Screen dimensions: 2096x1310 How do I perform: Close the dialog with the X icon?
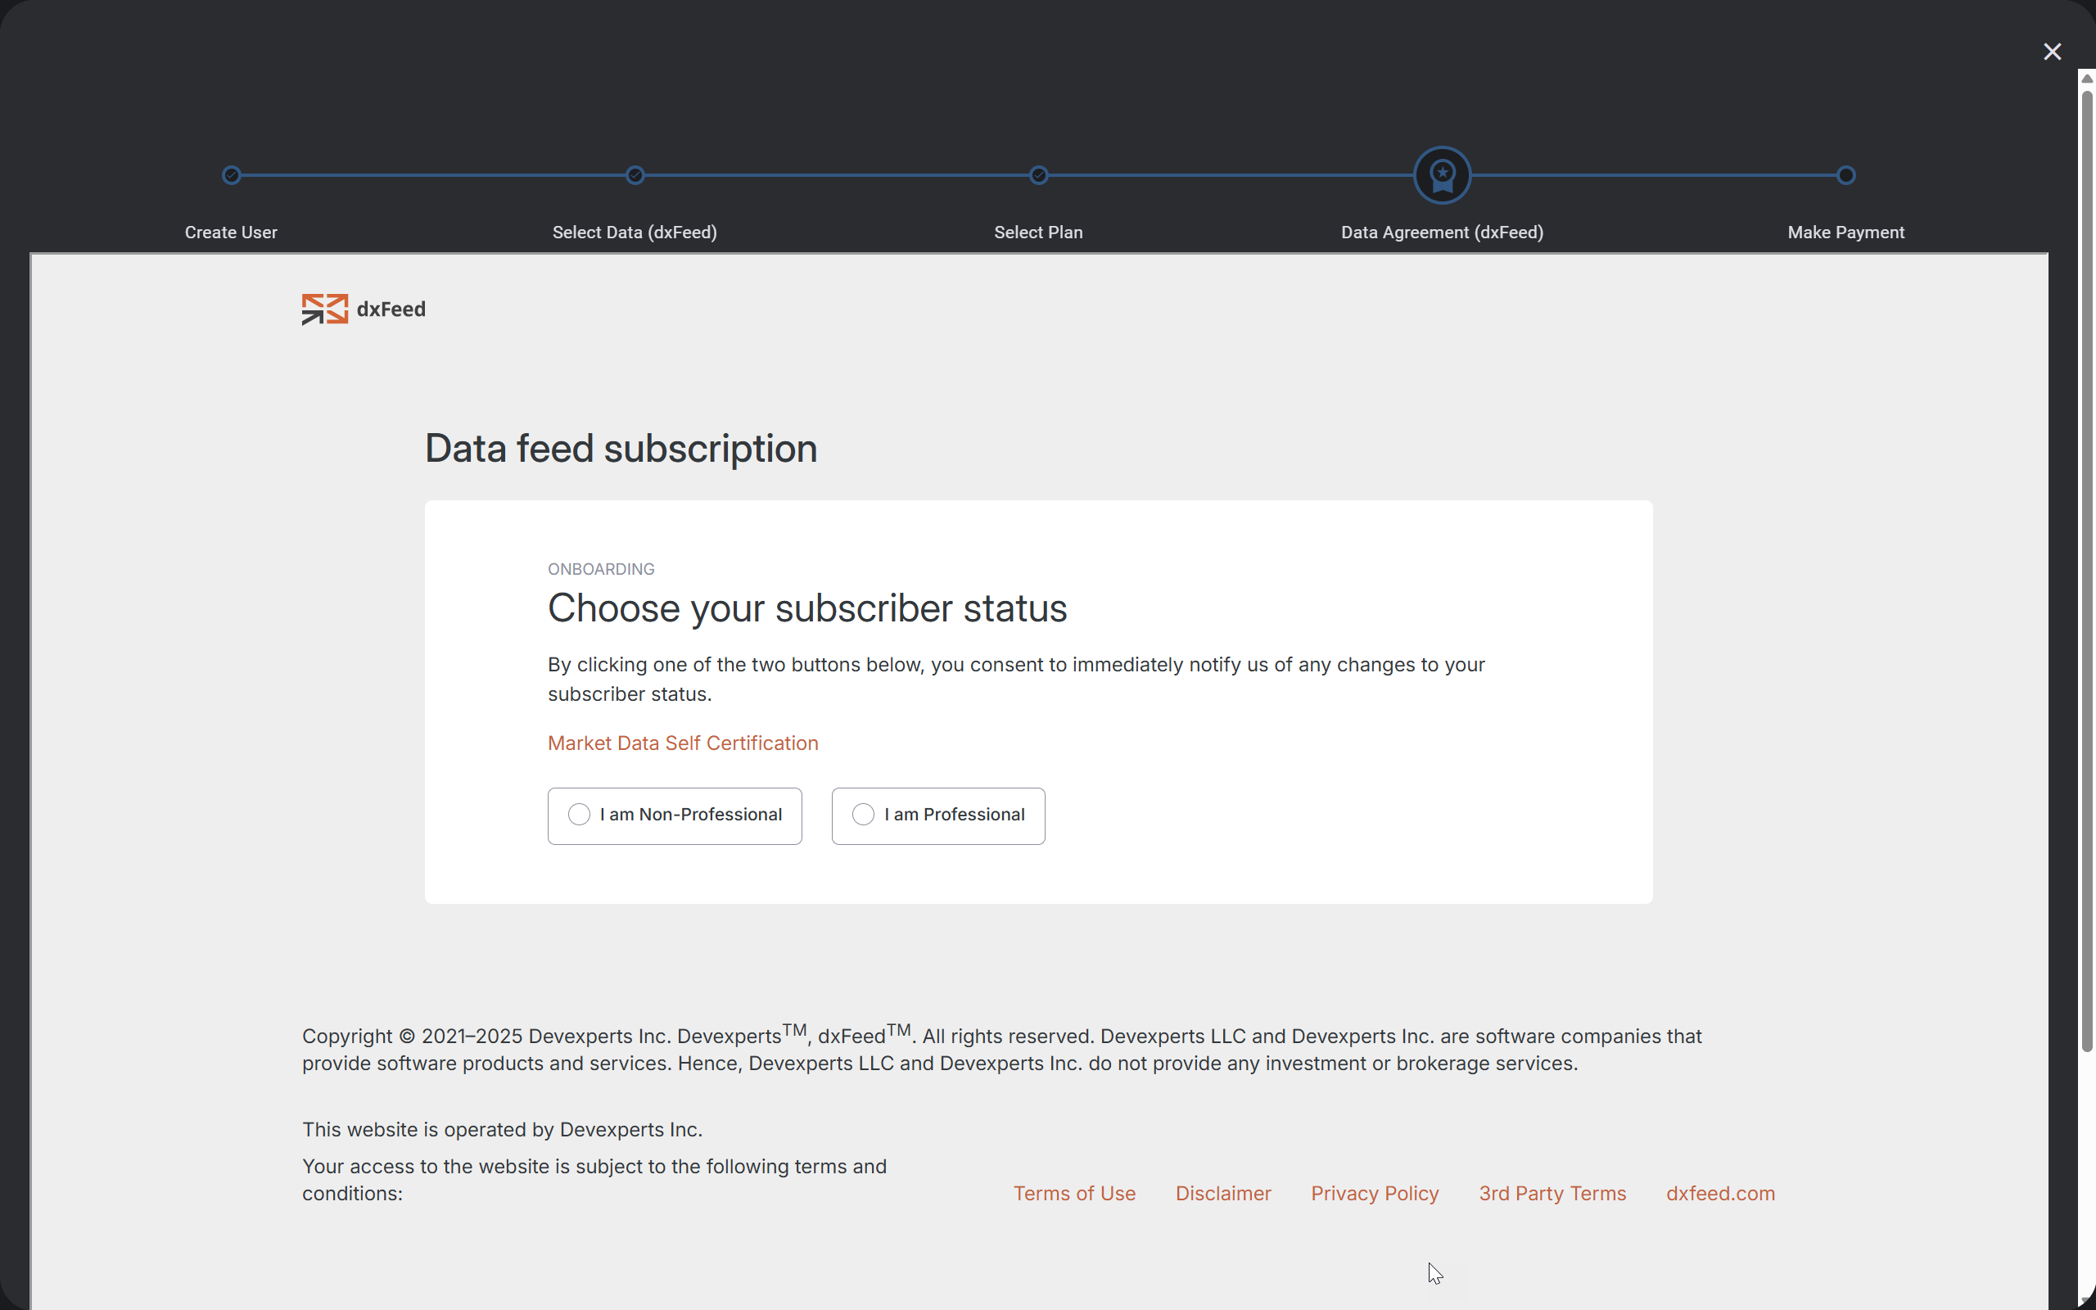pos(2052,52)
